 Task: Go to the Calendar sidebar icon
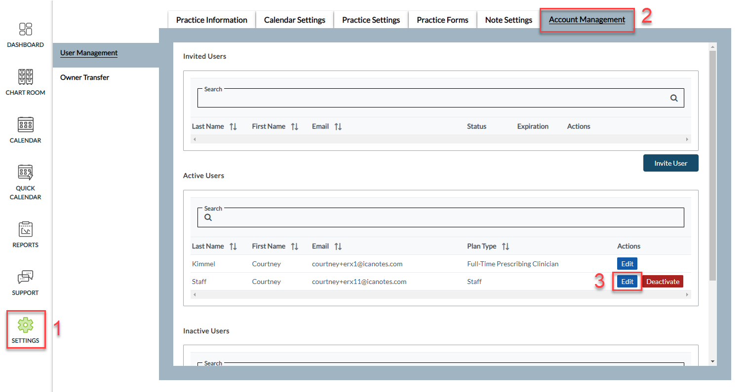click(x=26, y=125)
